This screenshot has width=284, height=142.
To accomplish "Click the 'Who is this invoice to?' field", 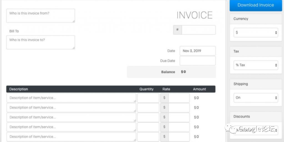I will pyautogui.click(x=40, y=42).
